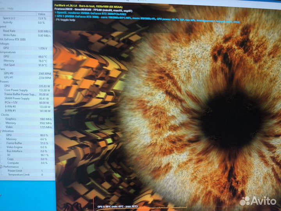Select the Video clock 1725 MHz row

pos(27,127)
